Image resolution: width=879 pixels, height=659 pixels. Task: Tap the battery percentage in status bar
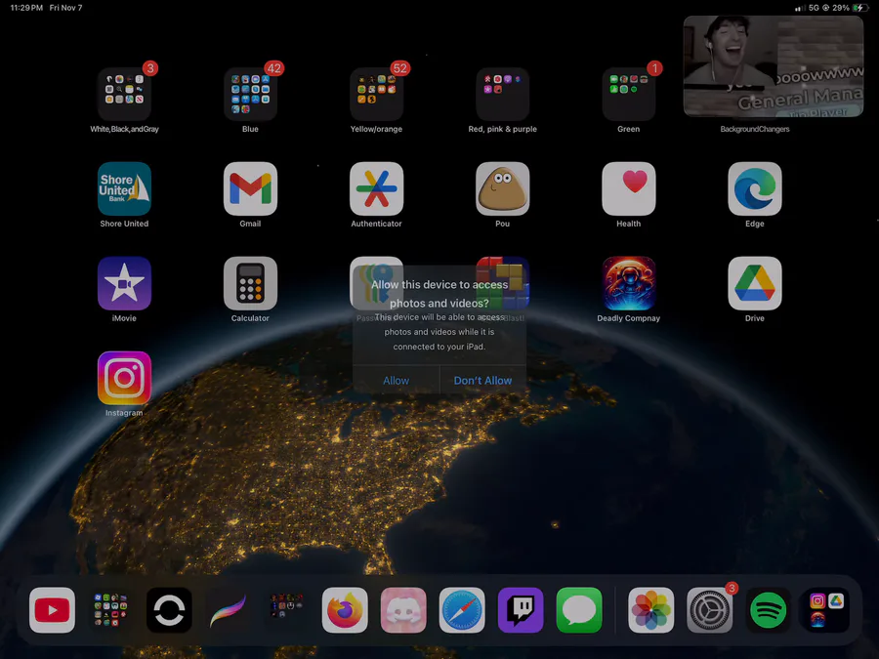[x=840, y=8]
